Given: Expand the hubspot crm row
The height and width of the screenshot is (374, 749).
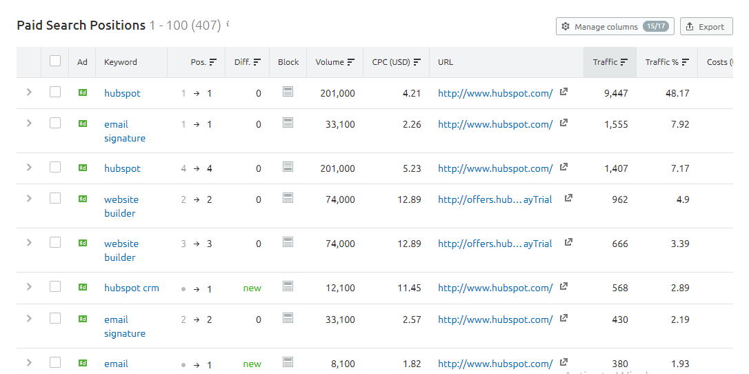Looking at the screenshot, I should [x=29, y=286].
